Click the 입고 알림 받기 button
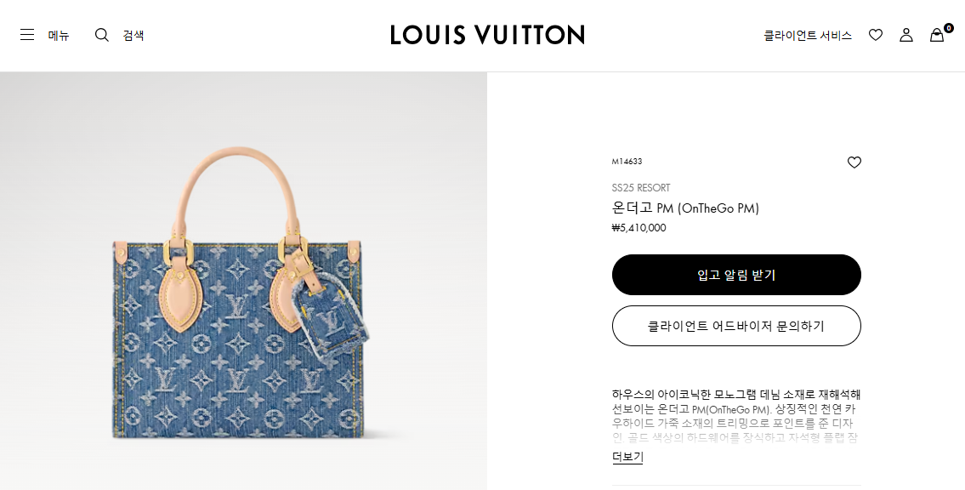965x490 pixels. click(736, 275)
